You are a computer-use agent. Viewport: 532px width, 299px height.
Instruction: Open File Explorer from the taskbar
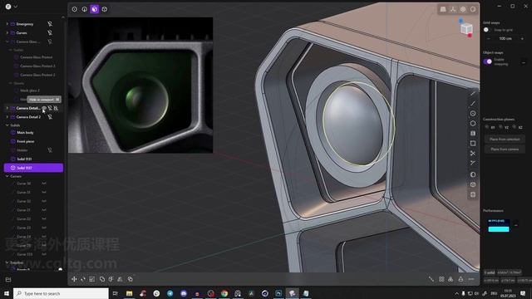click(130, 293)
